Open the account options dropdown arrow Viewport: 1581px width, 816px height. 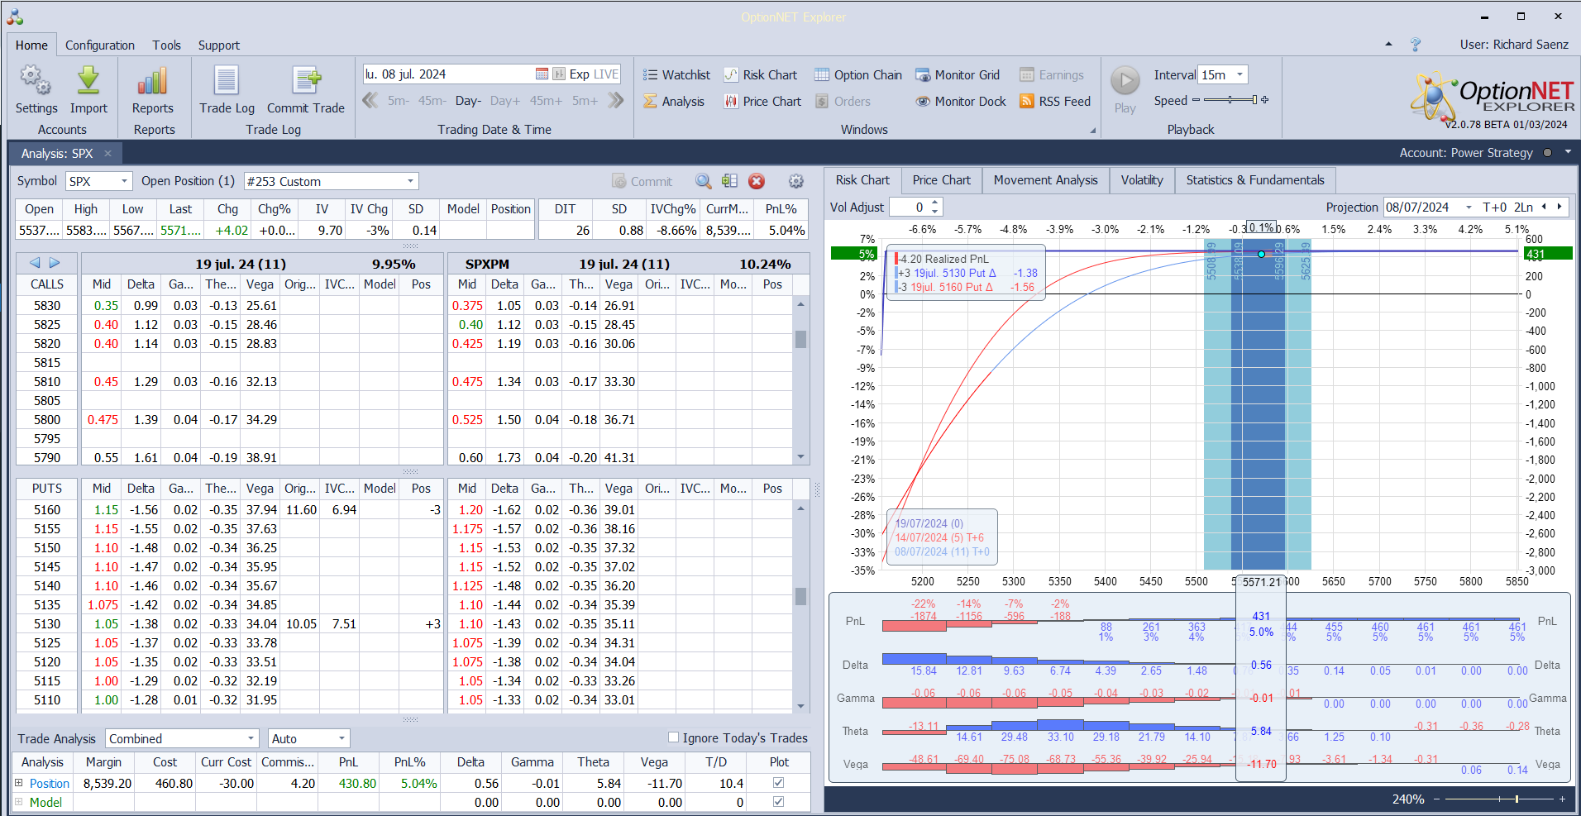[1567, 152]
